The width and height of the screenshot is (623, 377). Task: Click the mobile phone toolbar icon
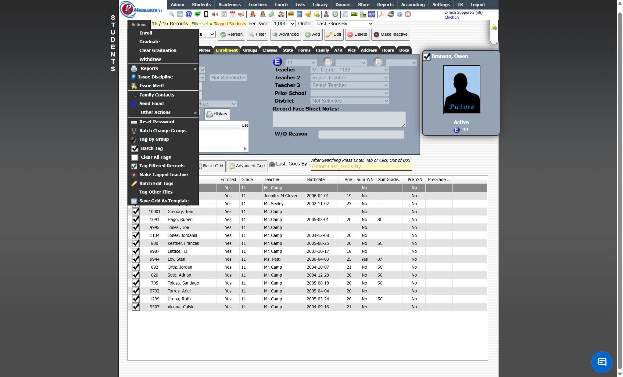(x=206, y=14)
